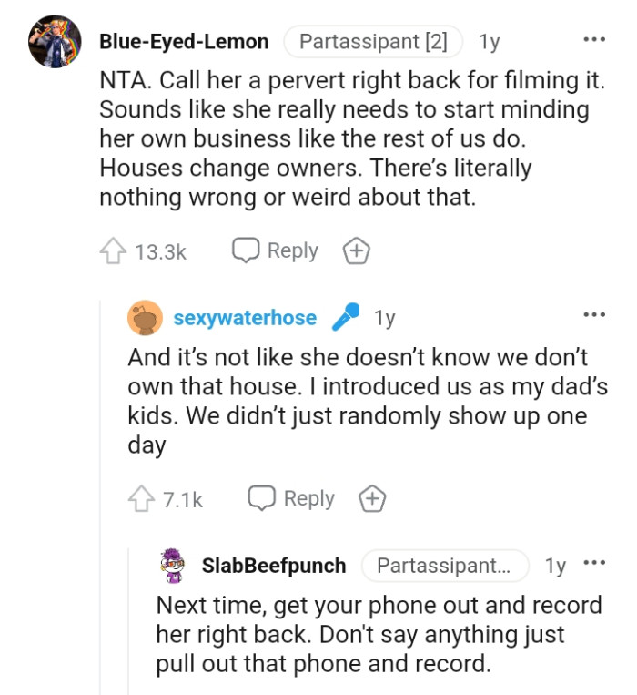Viewport: 637px width, 695px height.
Task: Click the 7.1k vote count
Action: pyautogui.click(x=182, y=500)
